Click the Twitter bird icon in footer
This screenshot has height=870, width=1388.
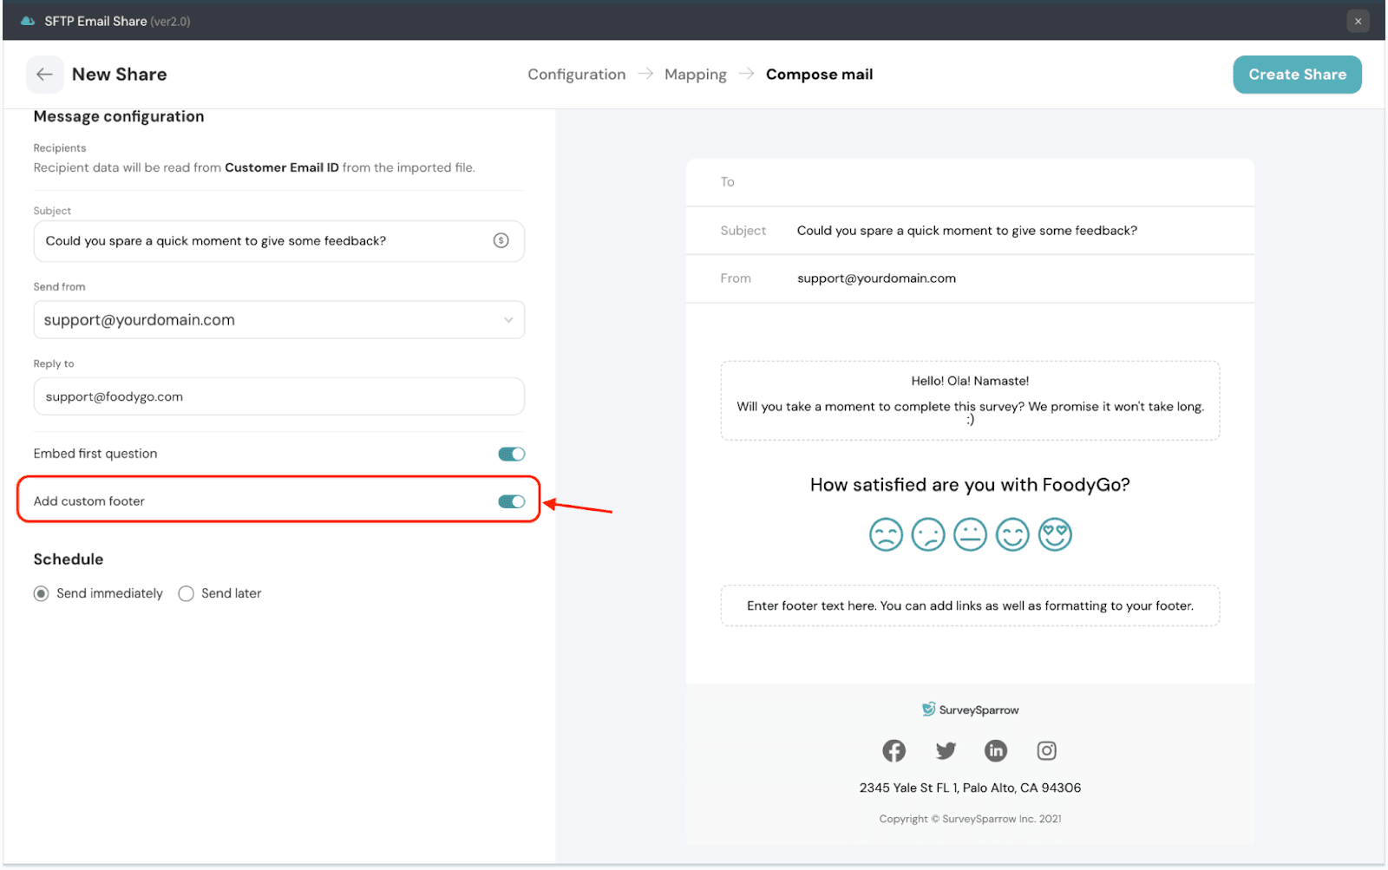point(946,750)
